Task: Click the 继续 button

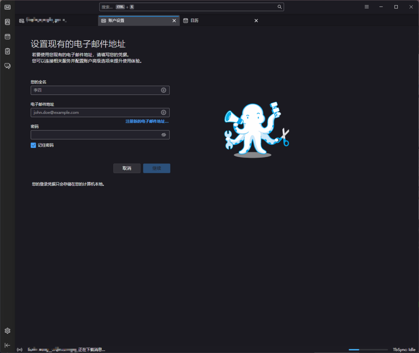Action: pos(157,168)
